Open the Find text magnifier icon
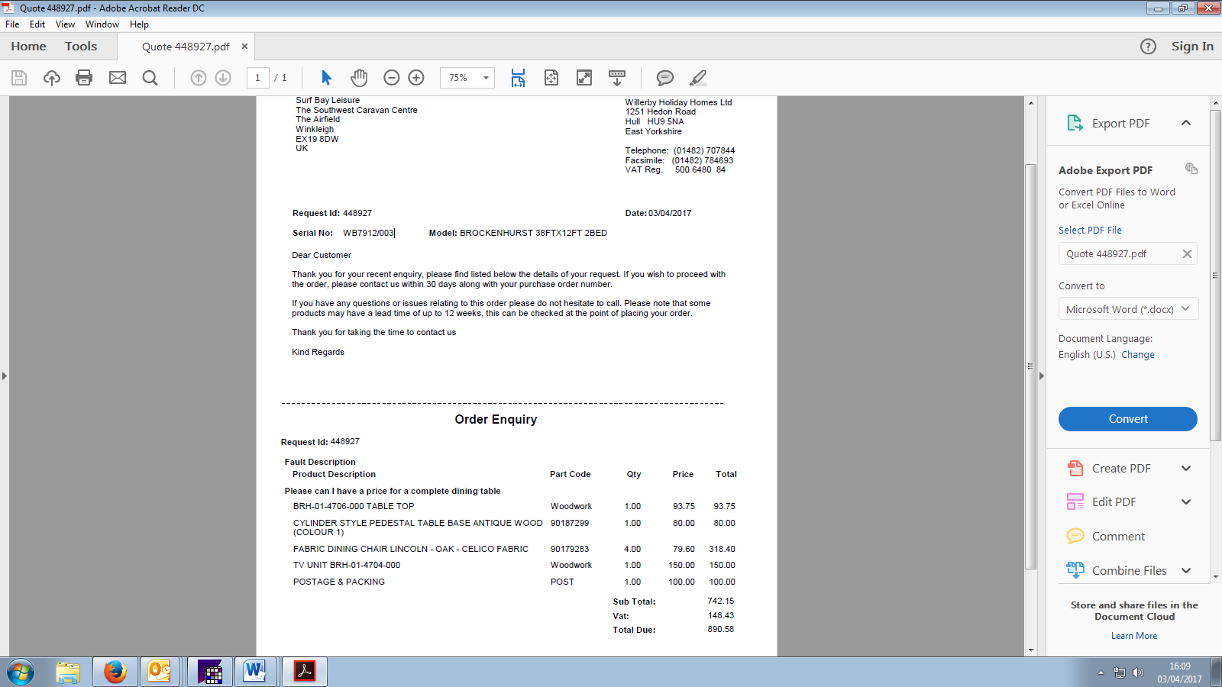 pyautogui.click(x=150, y=78)
